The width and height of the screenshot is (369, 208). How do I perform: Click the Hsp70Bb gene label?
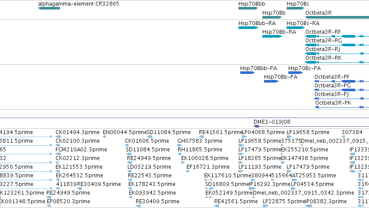coord(274,13)
